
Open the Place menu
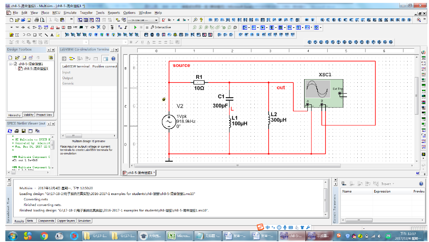coord(45,13)
